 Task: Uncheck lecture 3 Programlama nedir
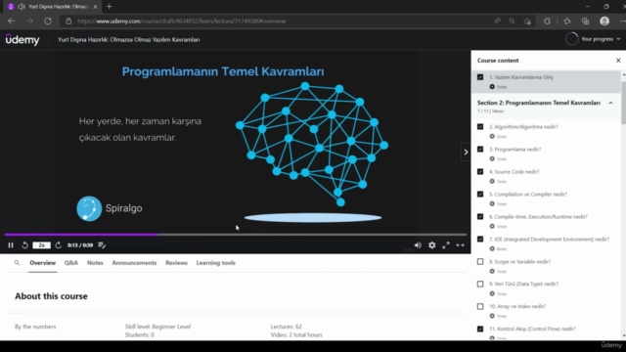[480, 149]
